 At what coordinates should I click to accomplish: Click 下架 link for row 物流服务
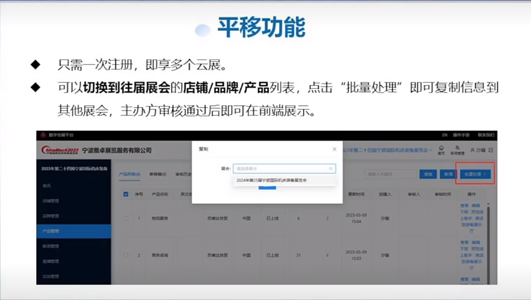coord(464,212)
